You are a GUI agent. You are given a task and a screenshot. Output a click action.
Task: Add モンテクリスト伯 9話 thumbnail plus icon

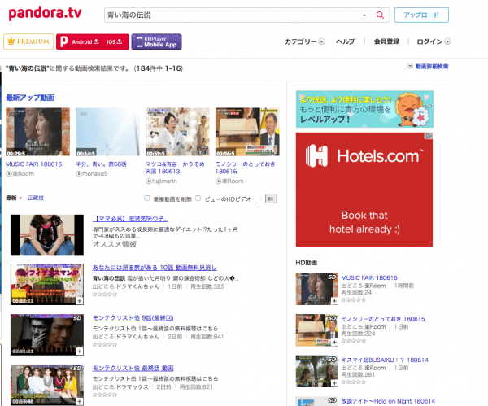[80, 351]
